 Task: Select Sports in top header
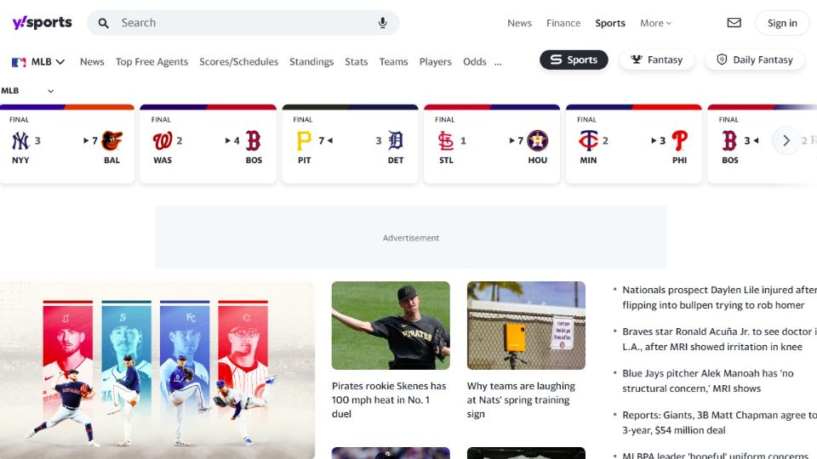tap(610, 23)
